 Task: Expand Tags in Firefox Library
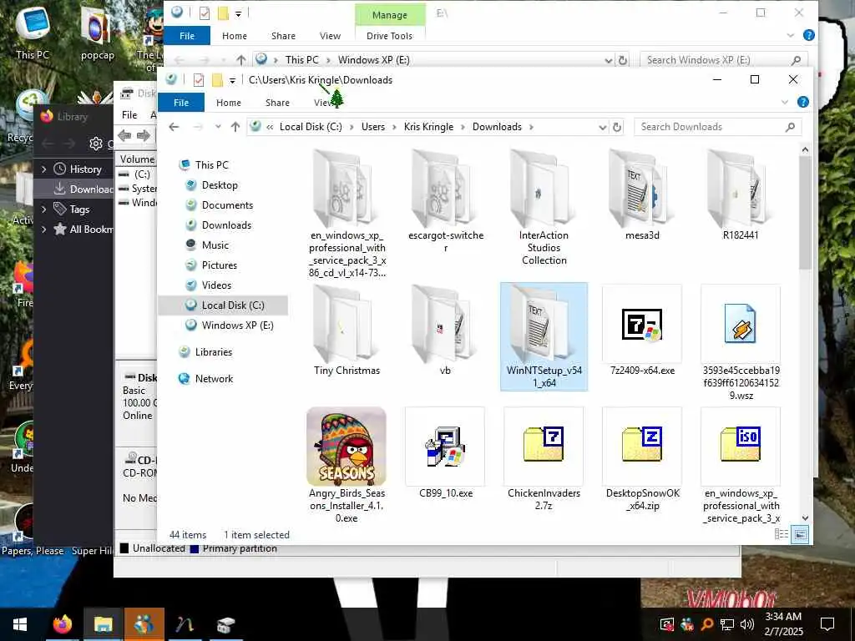click(44, 209)
